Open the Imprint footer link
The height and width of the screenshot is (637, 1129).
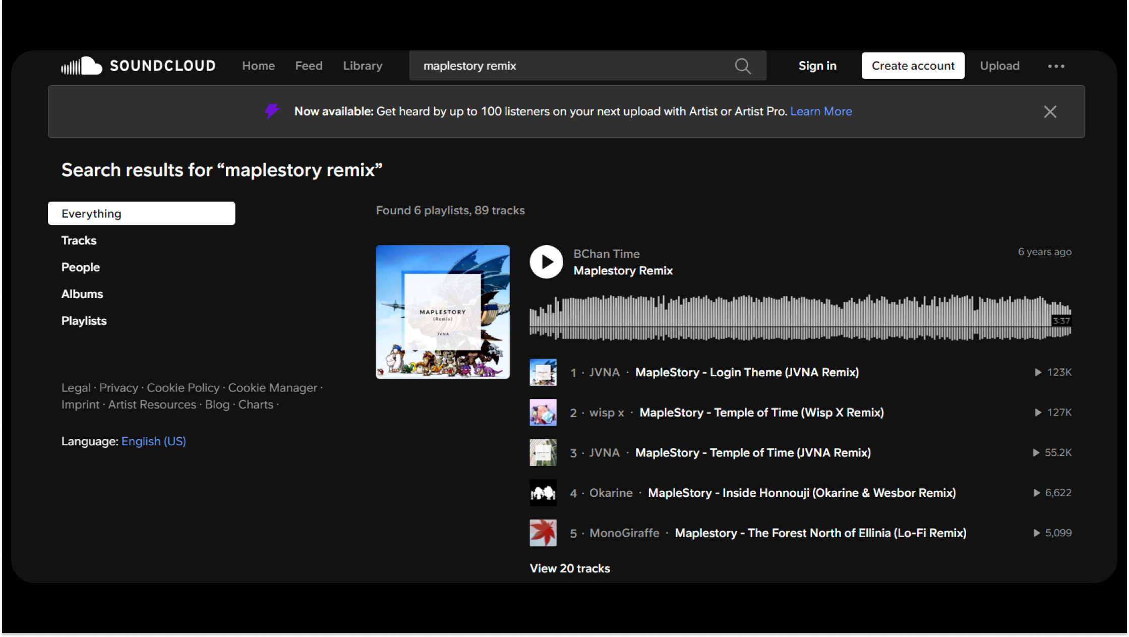(80, 404)
